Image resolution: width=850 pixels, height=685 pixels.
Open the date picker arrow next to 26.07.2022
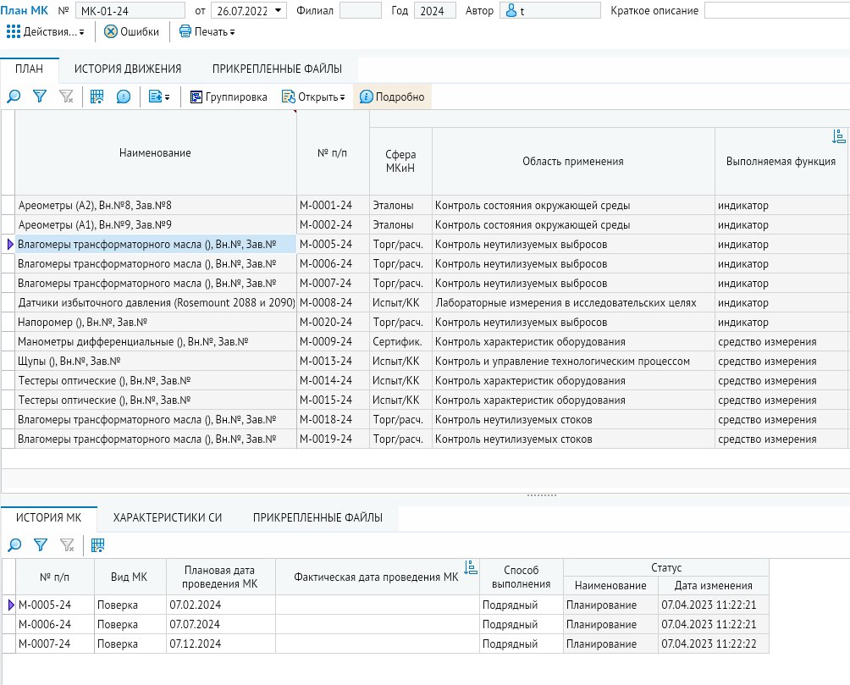(279, 11)
